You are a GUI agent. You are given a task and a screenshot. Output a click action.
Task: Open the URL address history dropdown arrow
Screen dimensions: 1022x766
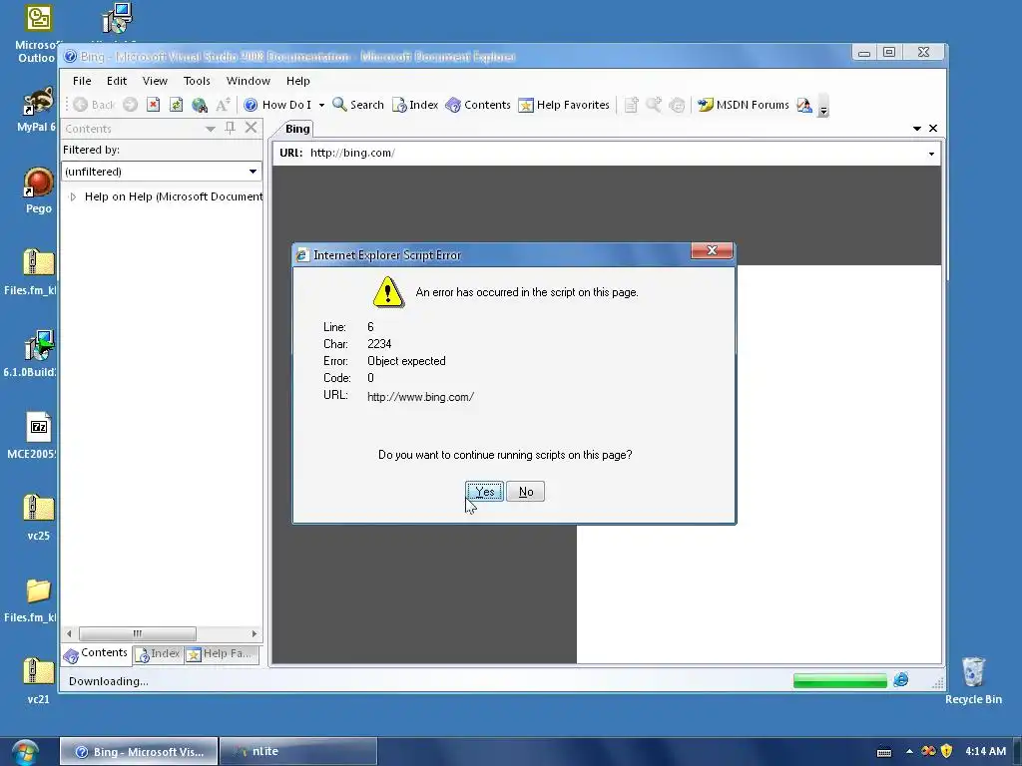click(x=931, y=154)
